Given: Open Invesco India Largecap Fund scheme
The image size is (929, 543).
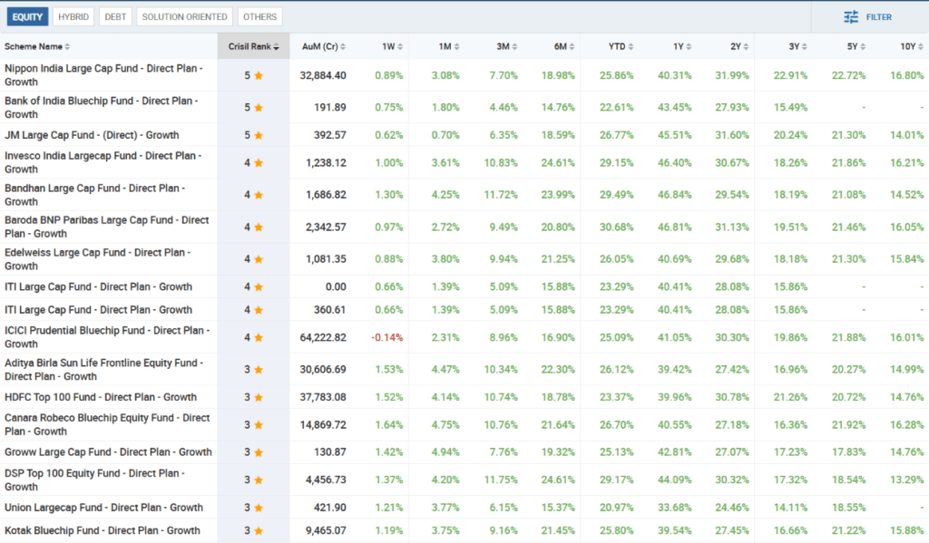Looking at the screenshot, I should point(103,162).
